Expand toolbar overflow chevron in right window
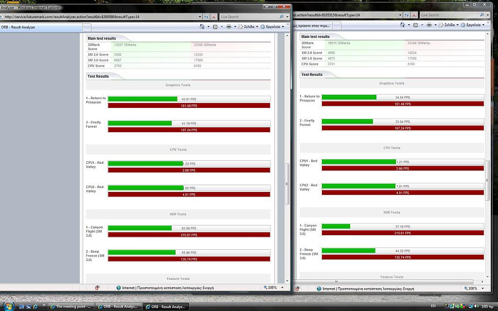The width and height of the screenshot is (498, 311). tap(488, 23)
